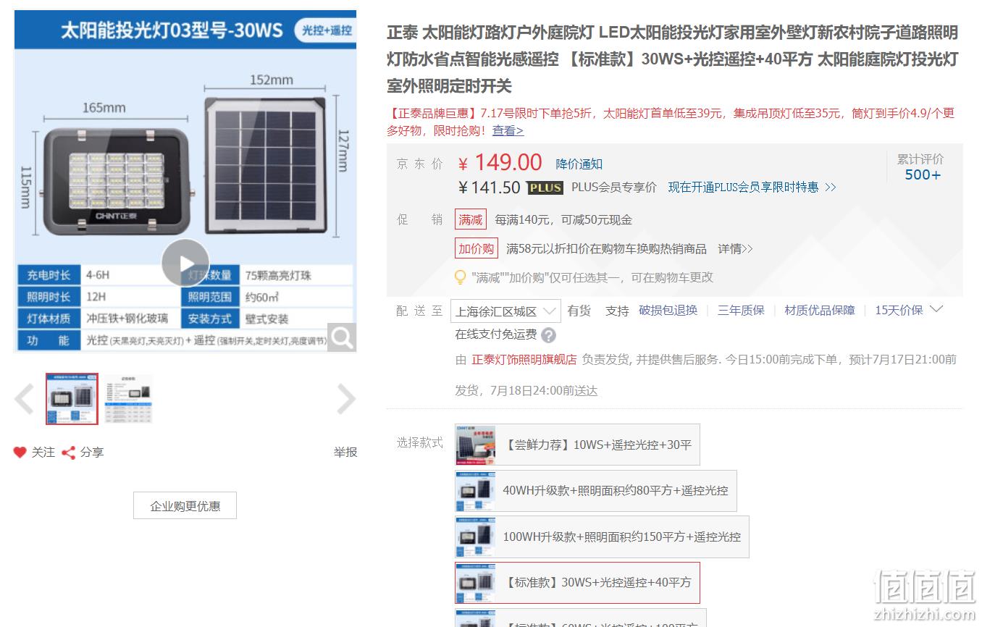Show next thumbnails with right arrow

pyautogui.click(x=346, y=399)
